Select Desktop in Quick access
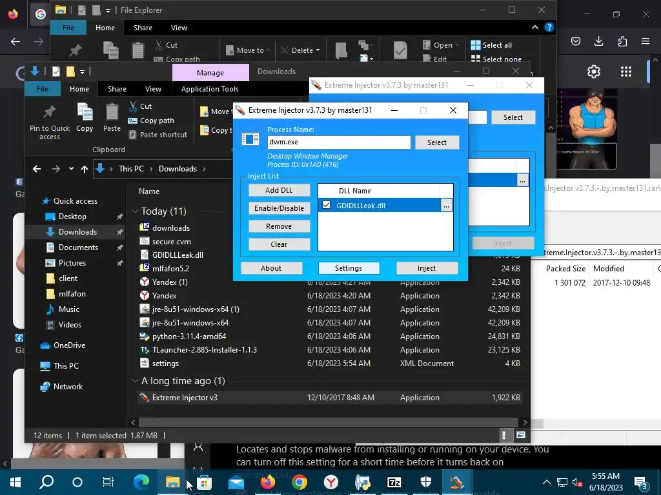The width and height of the screenshot is (661, 495). point(72,217)
